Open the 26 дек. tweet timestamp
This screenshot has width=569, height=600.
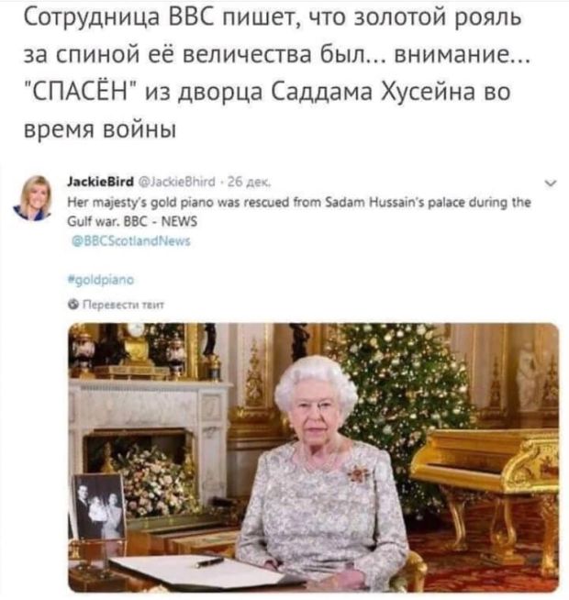(250, 182)
